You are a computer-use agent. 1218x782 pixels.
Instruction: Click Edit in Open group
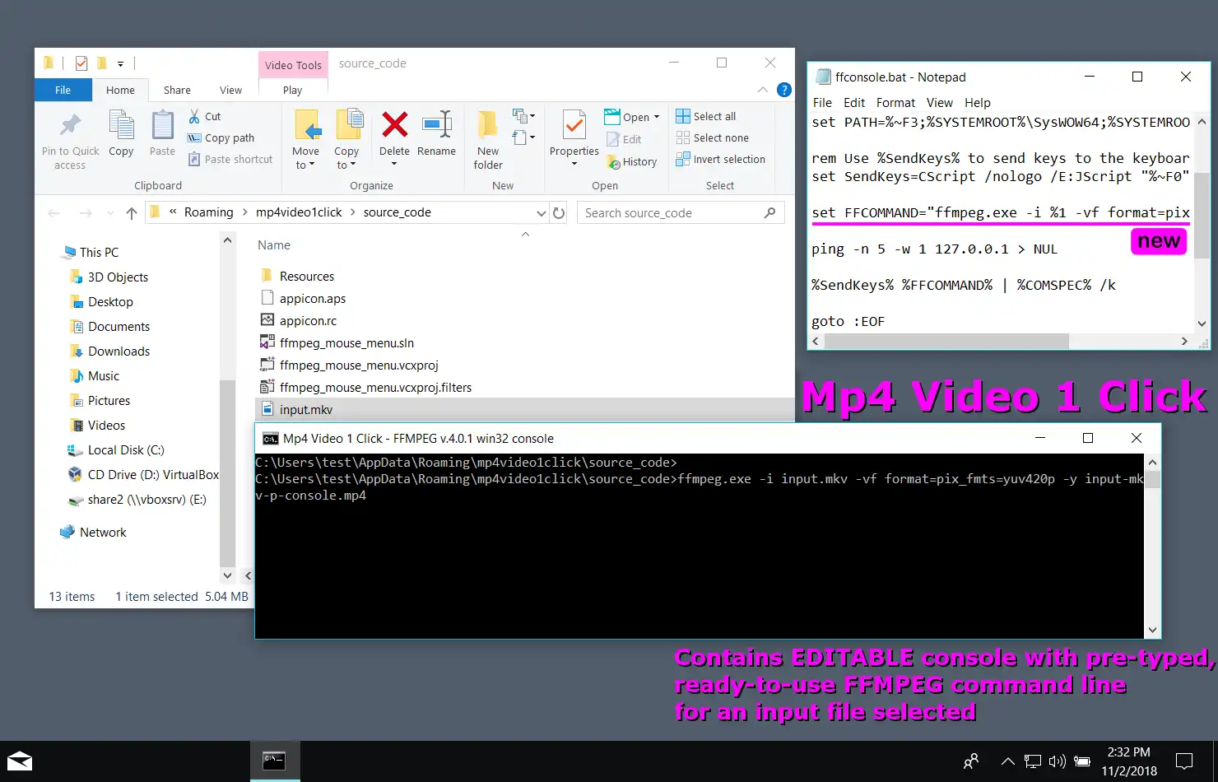click(x=624, y=139)
